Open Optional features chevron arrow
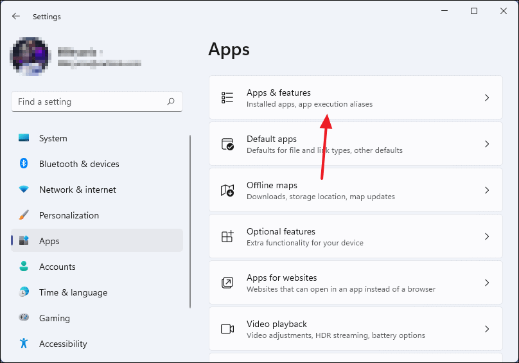This screenshot has height=363, width=519. (x=487, y=236)
